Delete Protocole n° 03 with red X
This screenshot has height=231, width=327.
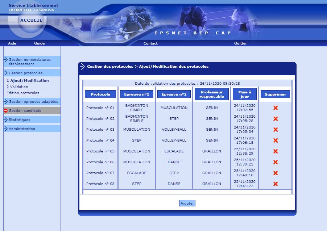276,129
